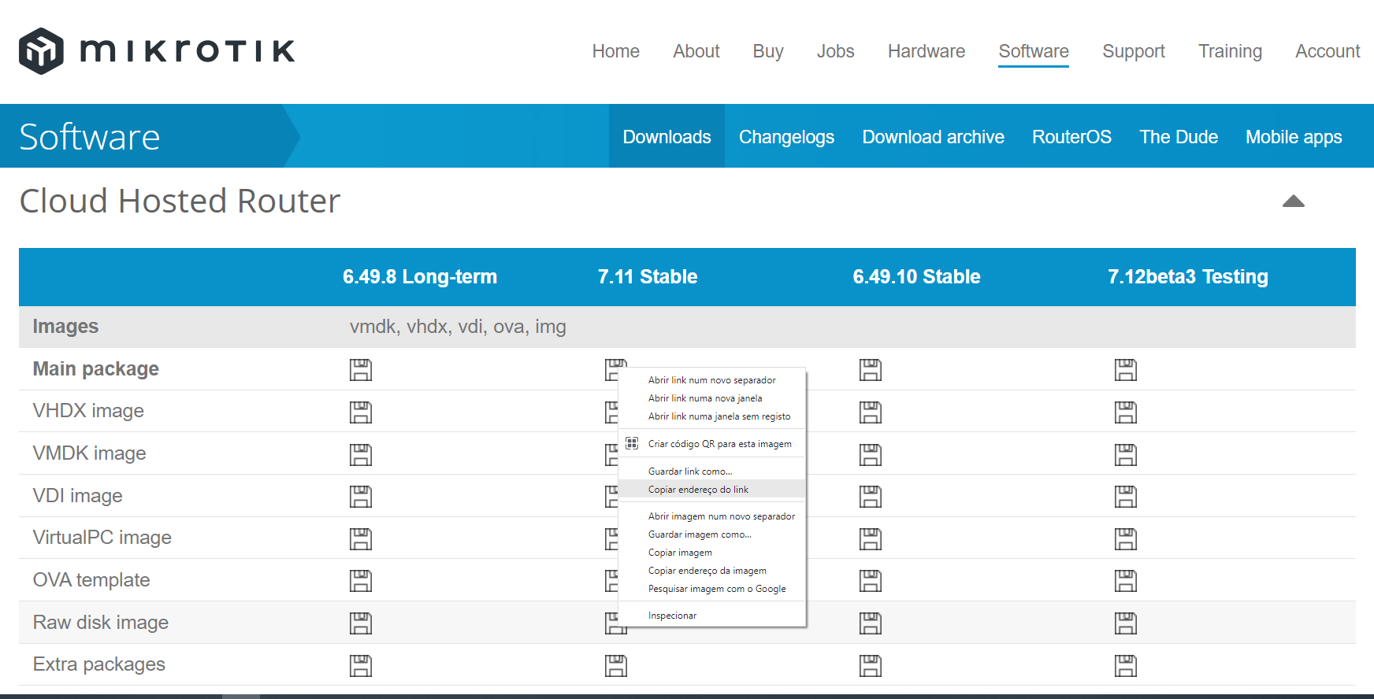Select 'Abrir link numa nova janela'

point(712,398)
